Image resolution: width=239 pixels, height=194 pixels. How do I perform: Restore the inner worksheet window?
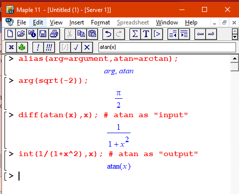pyautogui.click(x=224, y=22)
